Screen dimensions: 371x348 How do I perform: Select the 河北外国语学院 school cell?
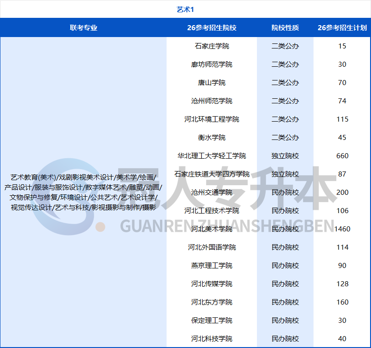point(212,247)
